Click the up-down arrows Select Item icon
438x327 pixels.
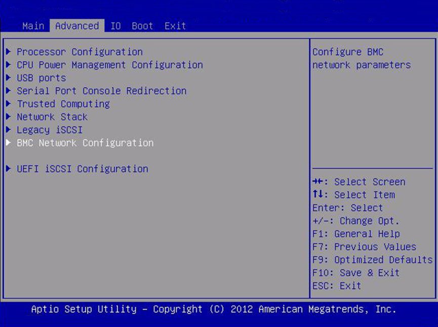pos(317,194)
